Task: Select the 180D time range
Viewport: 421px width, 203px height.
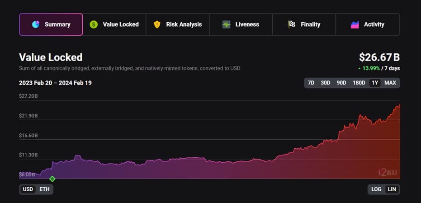Action: [x=359, y=83]
